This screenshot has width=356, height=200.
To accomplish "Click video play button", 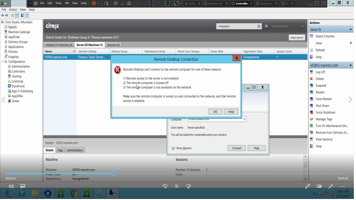I will [177, 186].
